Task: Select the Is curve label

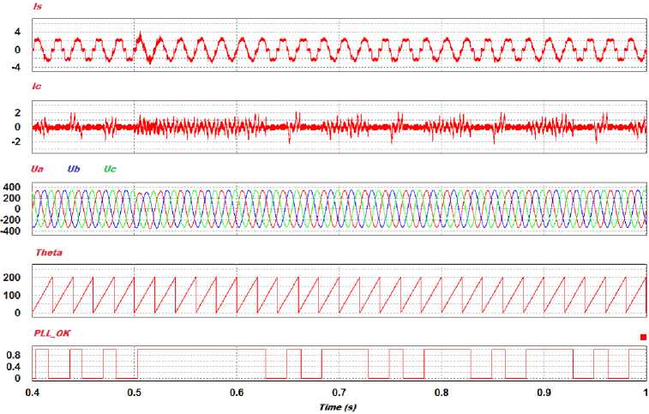Action: tap(38, 7)
